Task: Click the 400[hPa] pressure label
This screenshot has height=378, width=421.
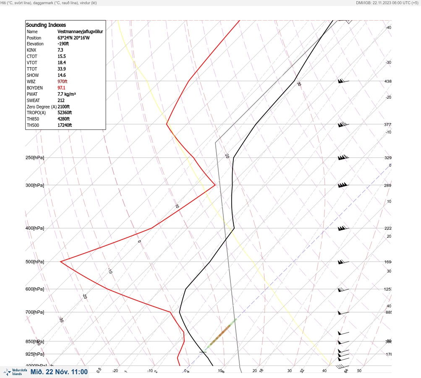Action: pos(35,228)
